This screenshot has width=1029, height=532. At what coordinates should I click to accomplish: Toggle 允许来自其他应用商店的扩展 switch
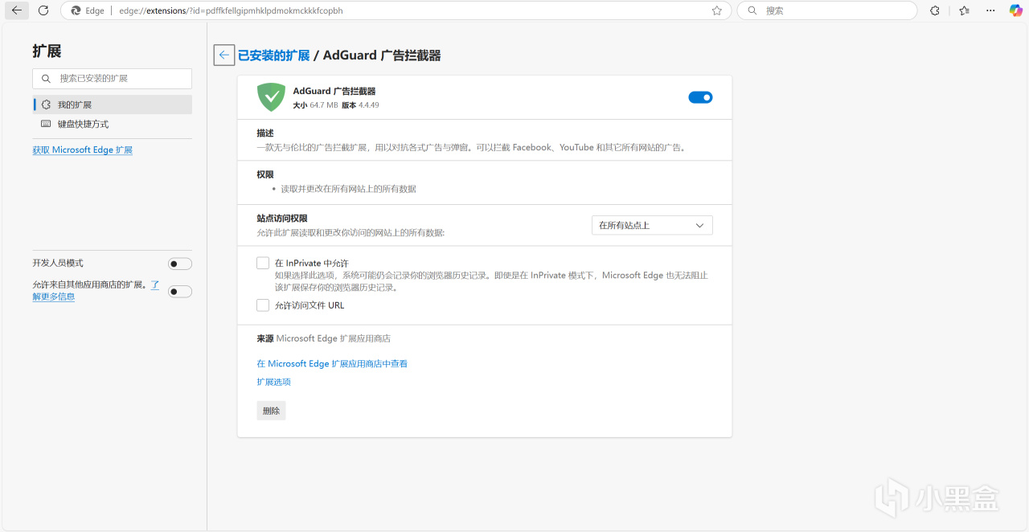coord(180,292)
